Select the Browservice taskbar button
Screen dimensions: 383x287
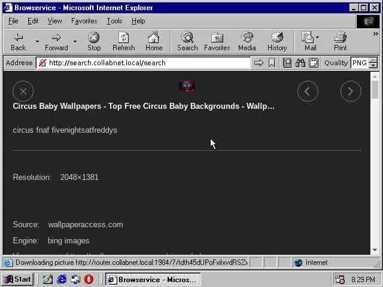pos(153,279)
